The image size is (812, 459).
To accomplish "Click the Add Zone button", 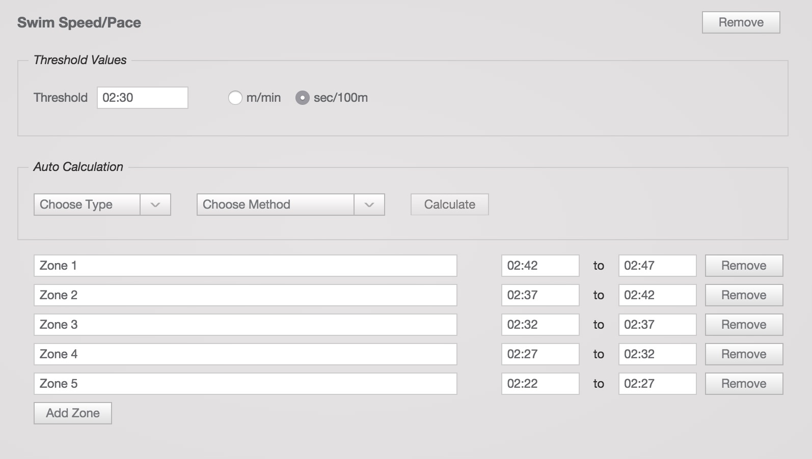I will (73, 413).
